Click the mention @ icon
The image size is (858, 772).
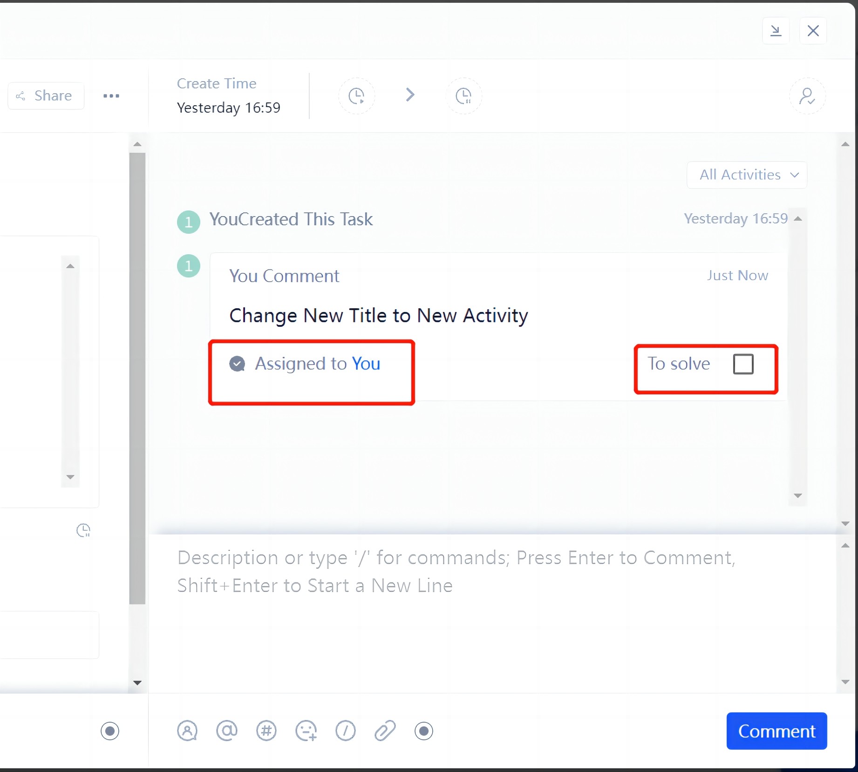[227, 731]
